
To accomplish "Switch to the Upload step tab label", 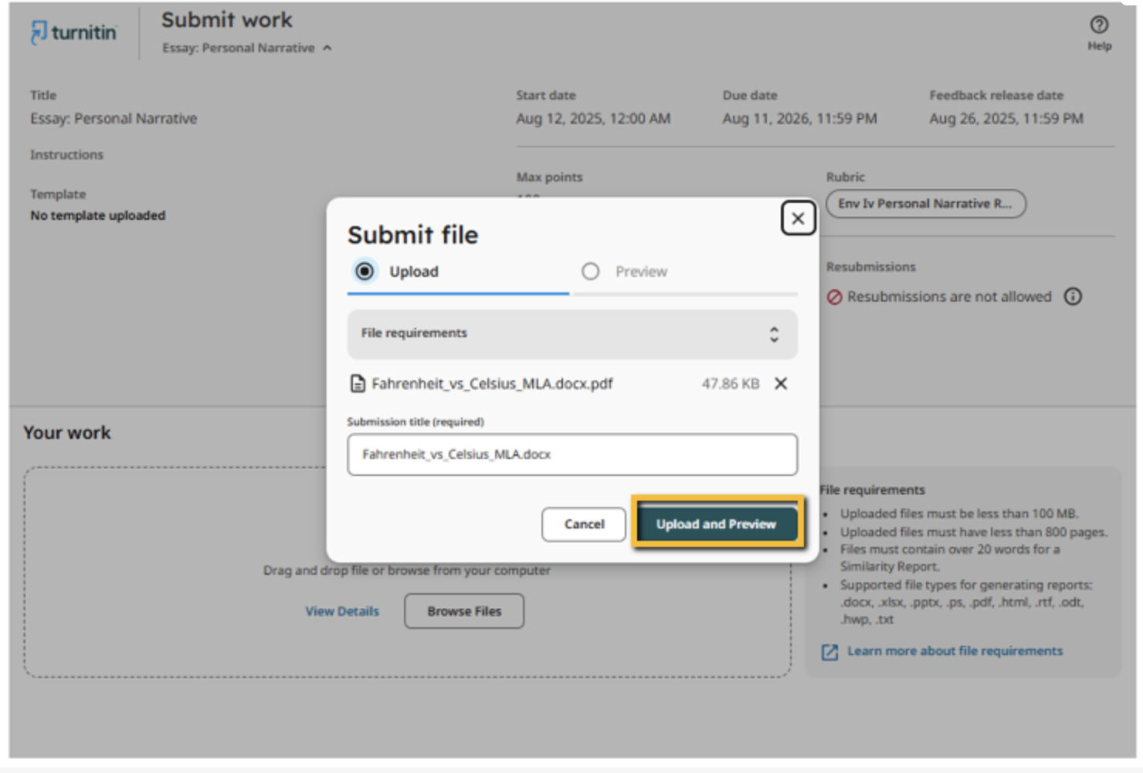I will coord(414,272).
